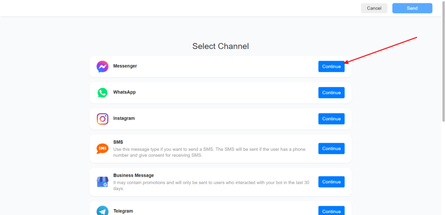Continue with the Messenger channel
446x215 pixels.
331,66
